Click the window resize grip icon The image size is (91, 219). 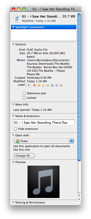(79, 204)
